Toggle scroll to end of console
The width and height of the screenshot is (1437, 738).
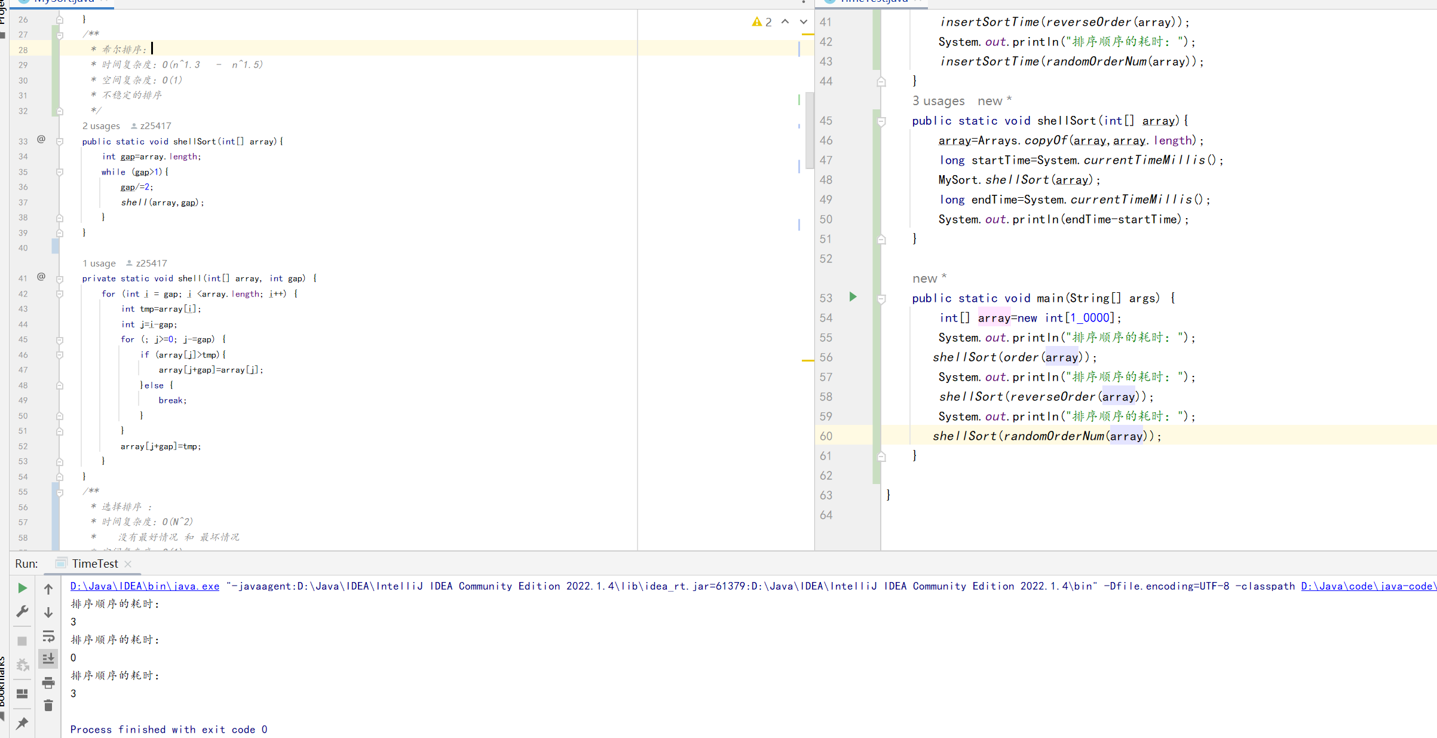point(48,659)
